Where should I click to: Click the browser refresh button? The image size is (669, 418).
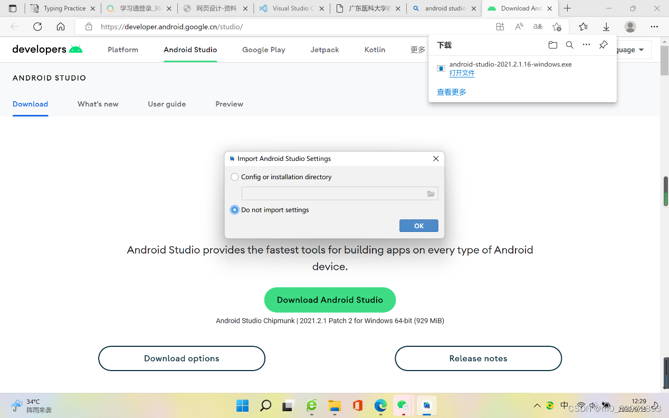click(x=37, y=27)
